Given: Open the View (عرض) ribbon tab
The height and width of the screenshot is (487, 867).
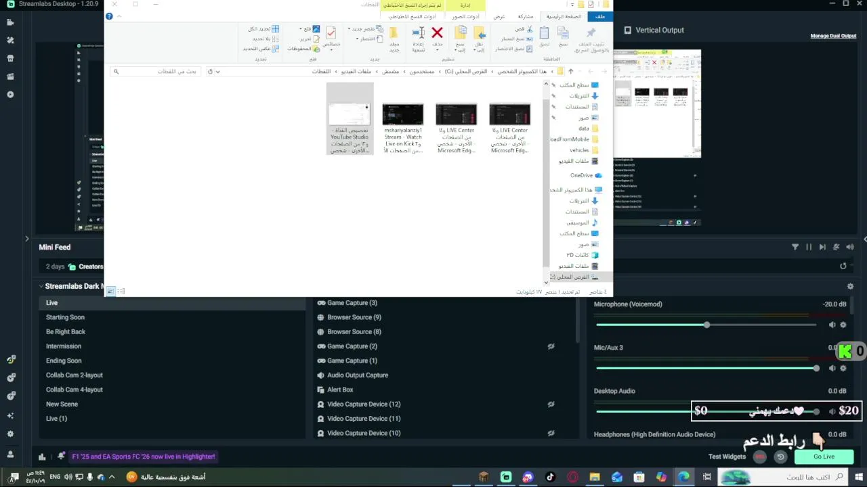Looking at the screenshot, I should [x=499, y=16].
